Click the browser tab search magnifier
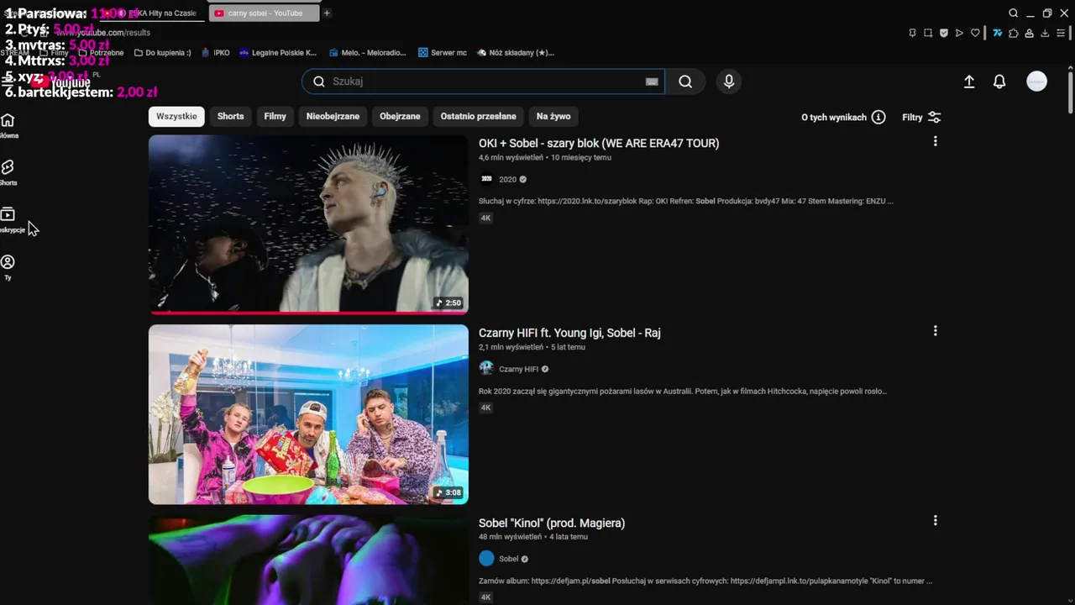 pyautogui.click(x=1014, y=13)
